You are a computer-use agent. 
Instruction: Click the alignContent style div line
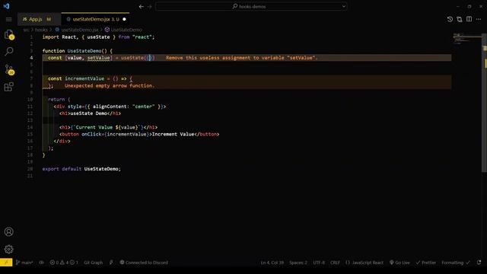click(110, 107)
